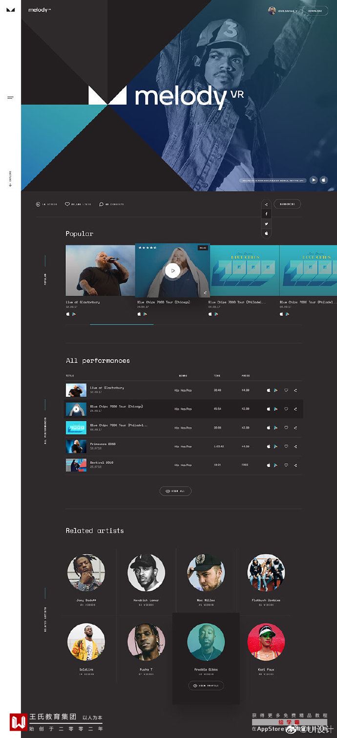
Task: Click the Subscribe button
Action: point(287,204)
